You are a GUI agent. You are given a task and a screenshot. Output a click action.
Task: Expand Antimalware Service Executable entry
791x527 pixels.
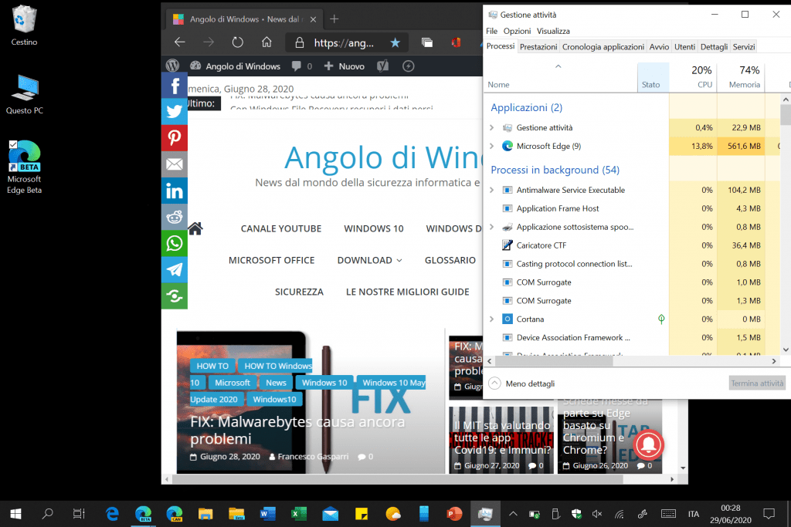(x=492, y=190)
